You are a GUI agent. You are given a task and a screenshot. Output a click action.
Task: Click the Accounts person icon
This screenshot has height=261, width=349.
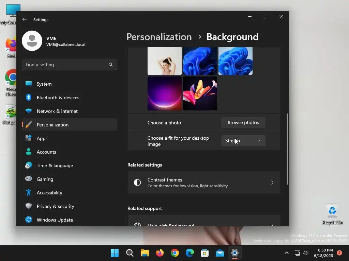[29, 152]
